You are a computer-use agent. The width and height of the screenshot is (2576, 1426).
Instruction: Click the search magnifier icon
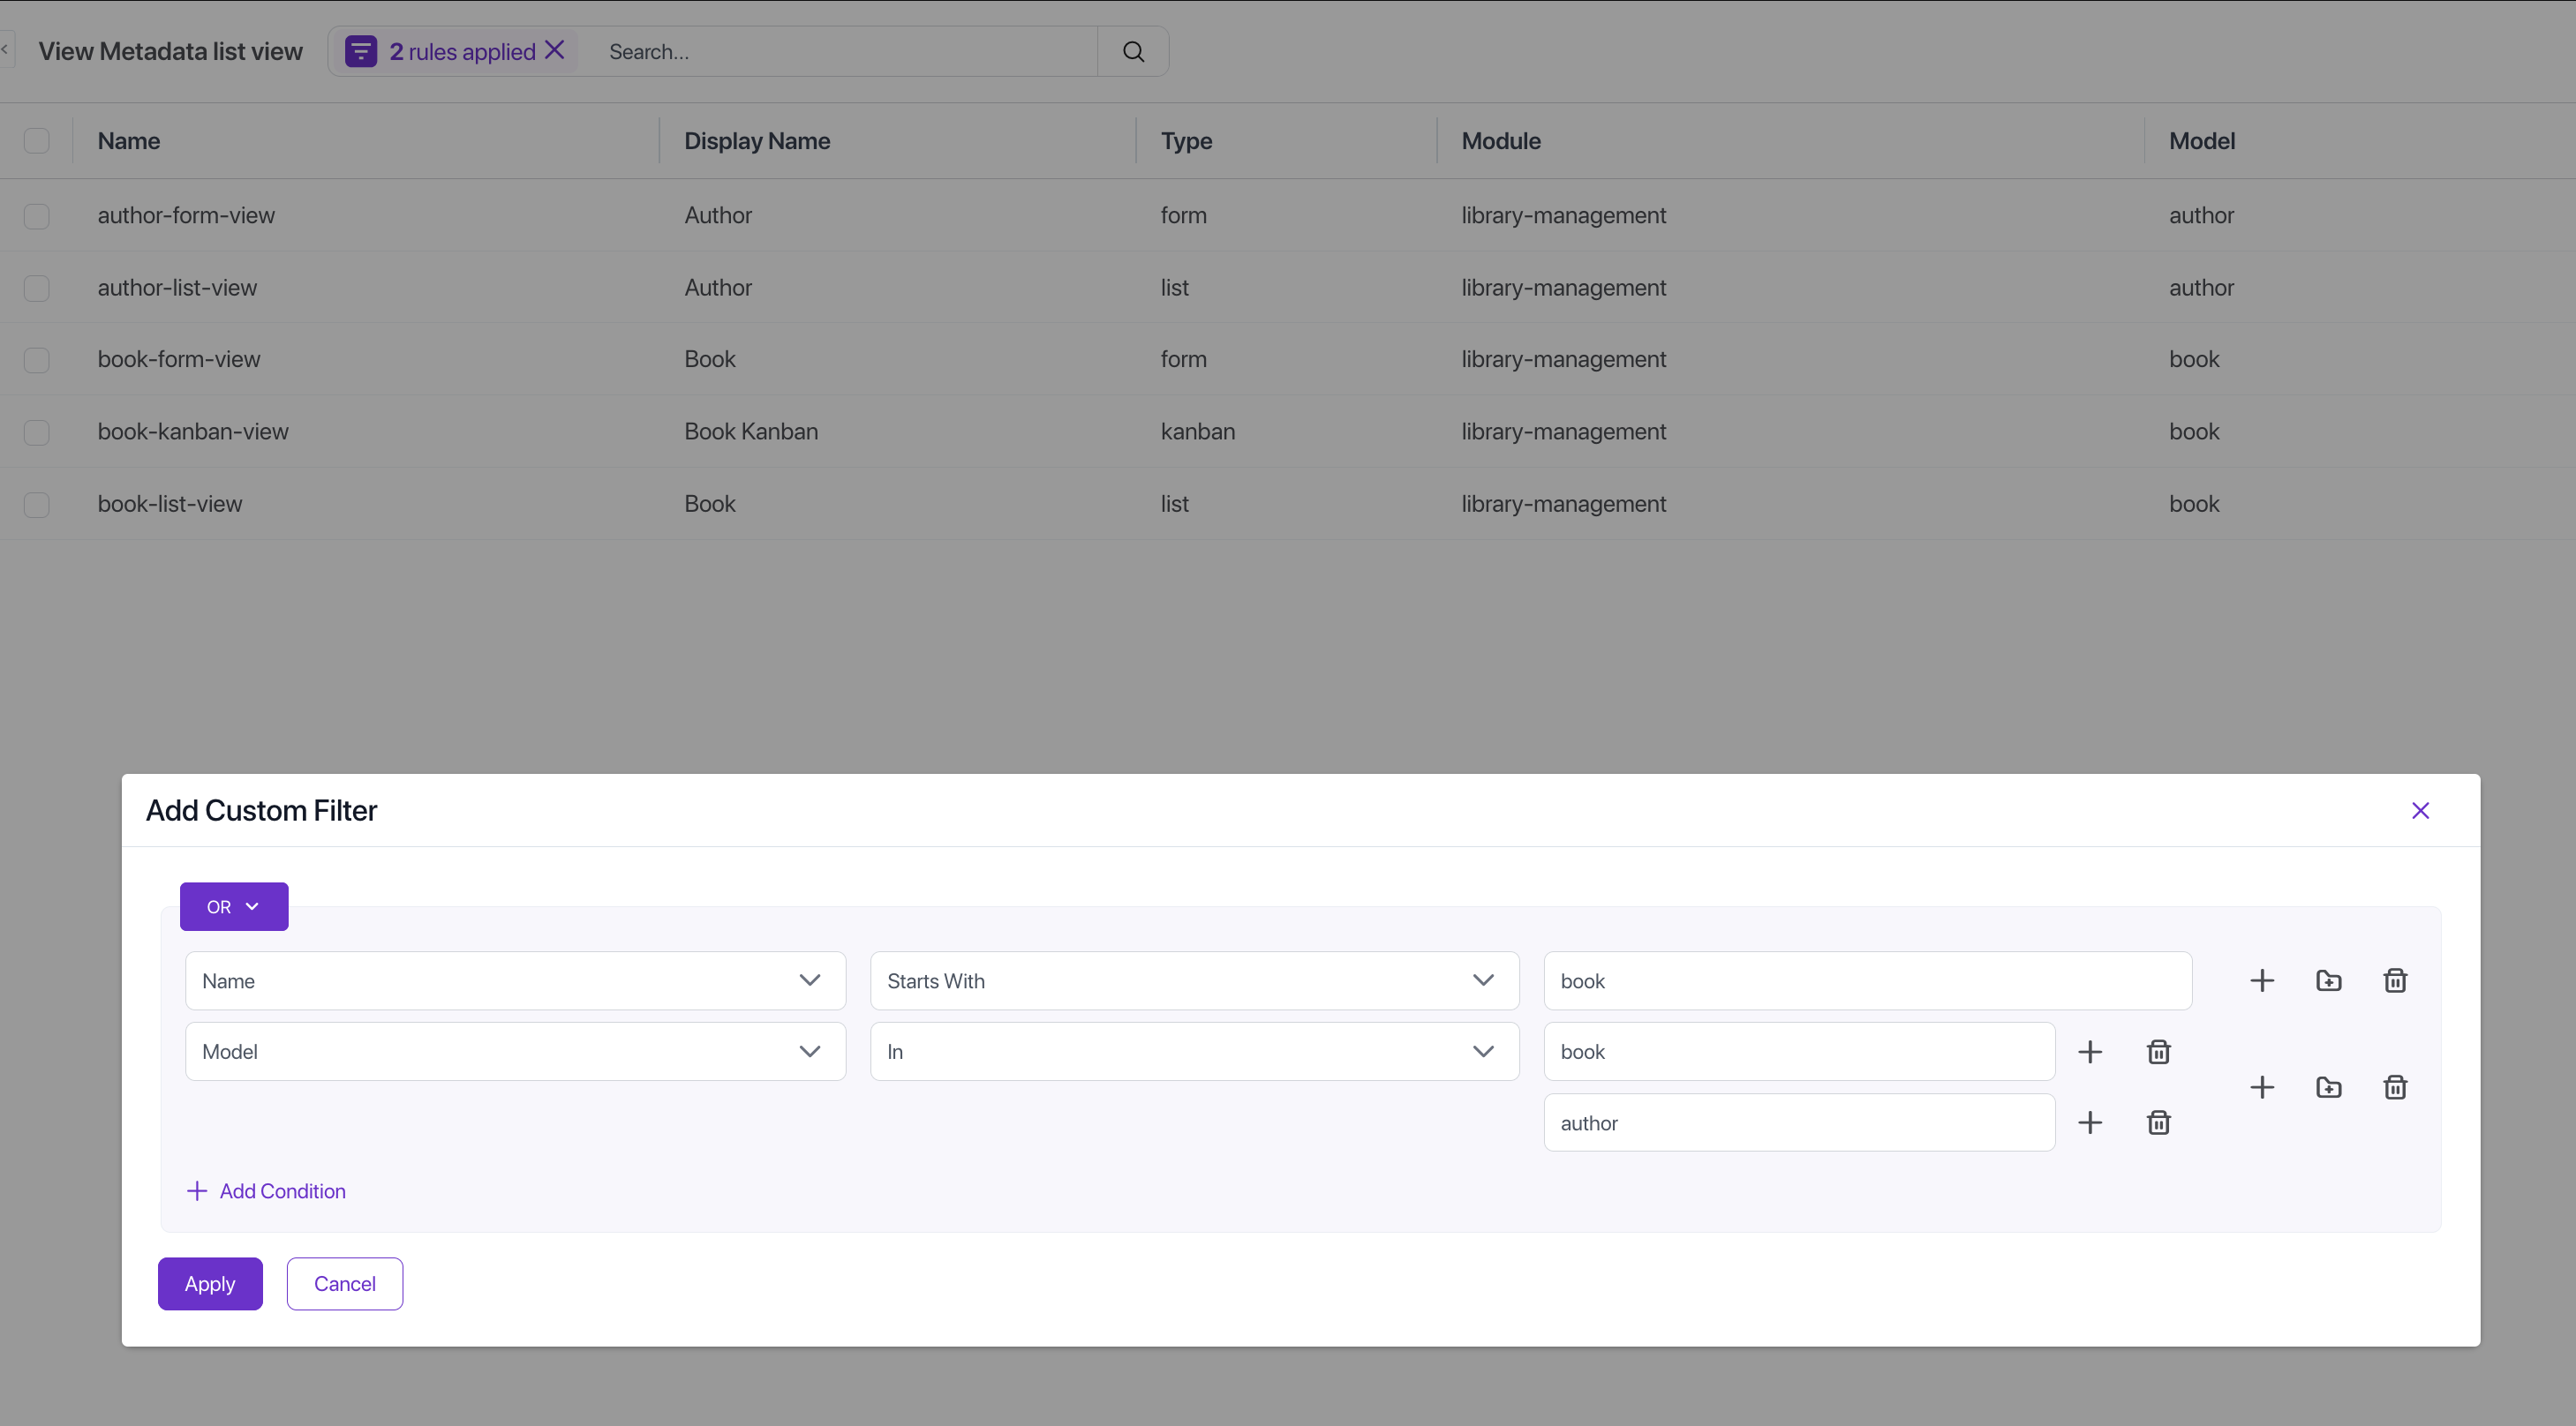(x=1133, y=52)
